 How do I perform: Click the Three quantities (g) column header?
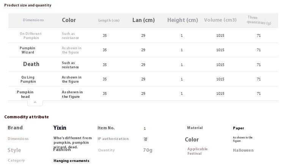[x=259, y=20]
